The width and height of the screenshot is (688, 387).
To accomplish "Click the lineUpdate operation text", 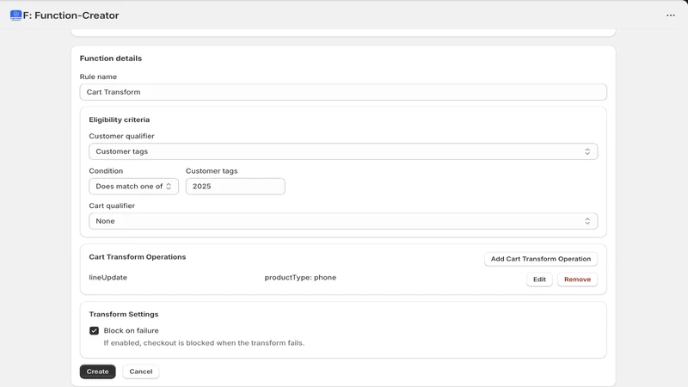I will (x=108, y=277).
